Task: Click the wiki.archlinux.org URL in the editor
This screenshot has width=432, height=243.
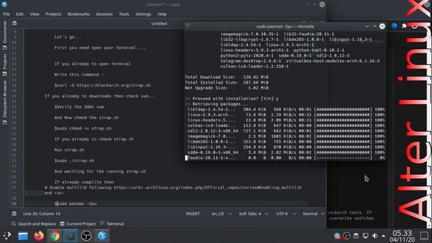Action: pyautogui.click(x=207, y=188)
